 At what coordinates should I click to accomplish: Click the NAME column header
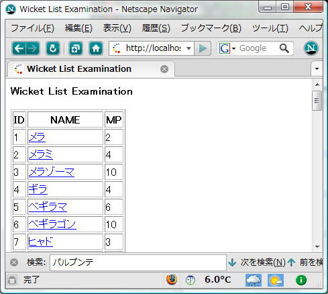click(x=65, y=119)
